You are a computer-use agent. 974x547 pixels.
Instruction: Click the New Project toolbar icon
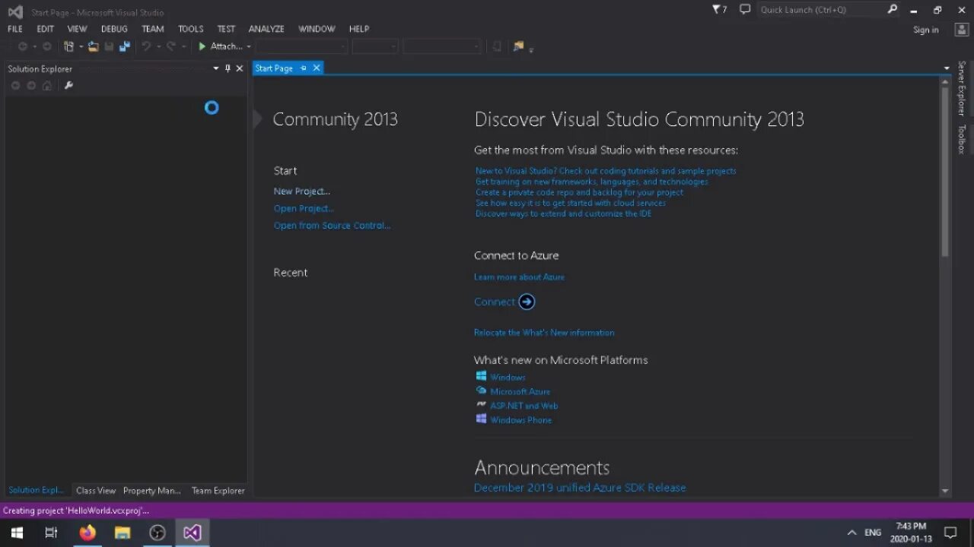click(x=69, y=46)
